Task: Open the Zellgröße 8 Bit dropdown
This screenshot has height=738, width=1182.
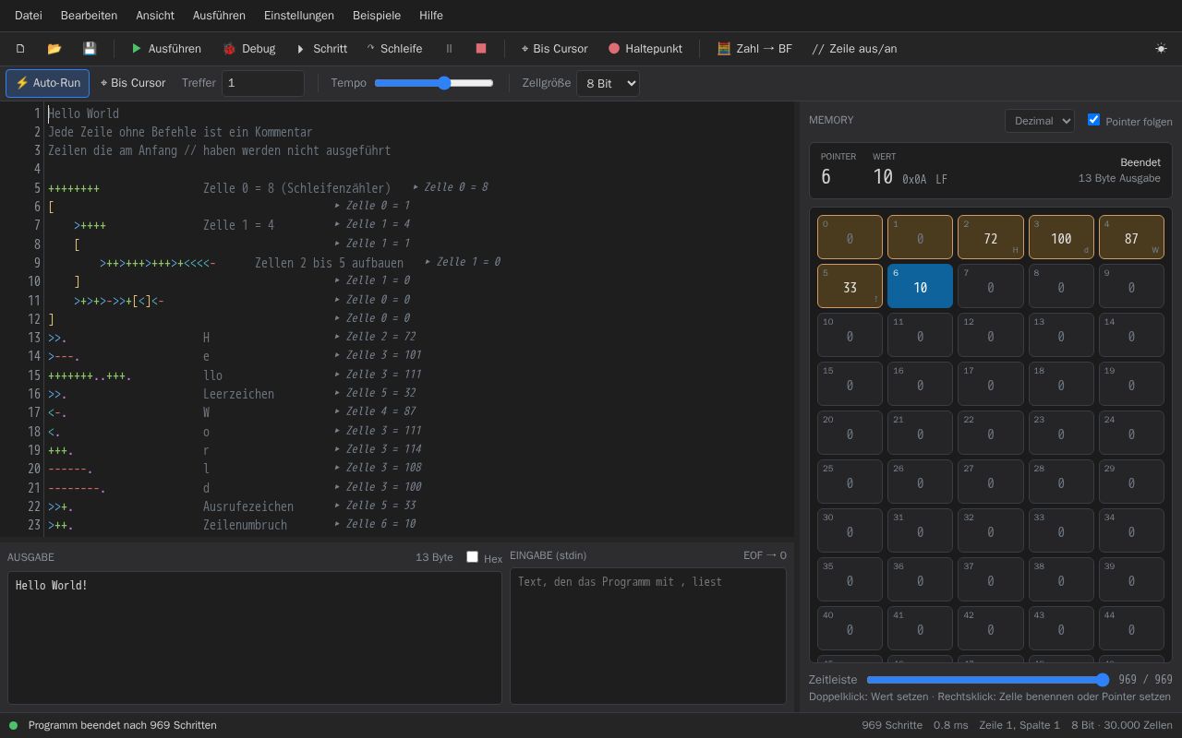Action: click(x=608, y=83)
